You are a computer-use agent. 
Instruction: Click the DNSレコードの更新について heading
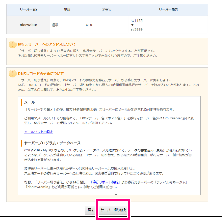41,74
